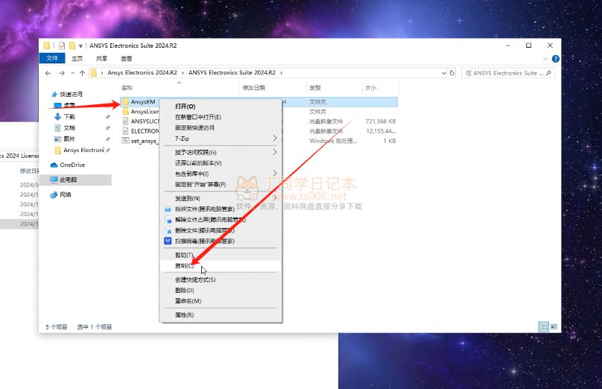This screenshot has width=602, height=389.
Task: Open OneDrive in navigation pane
Action: 72,165
